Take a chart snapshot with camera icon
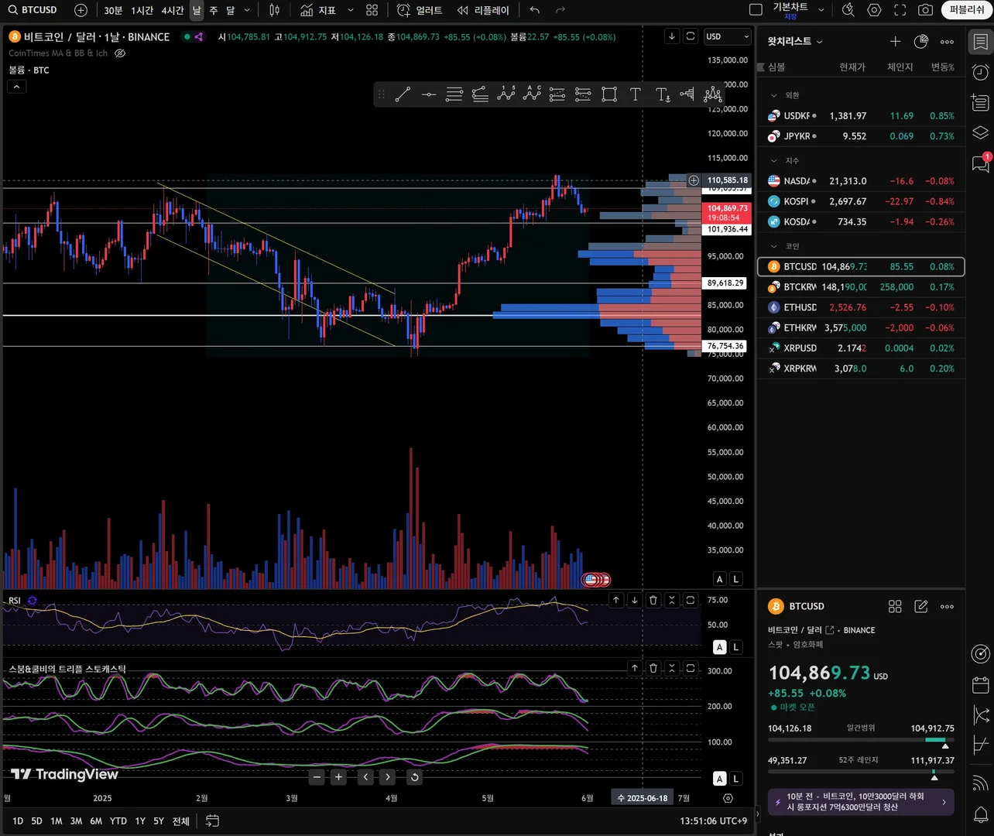Screen dimensions: 994x836 925,10
